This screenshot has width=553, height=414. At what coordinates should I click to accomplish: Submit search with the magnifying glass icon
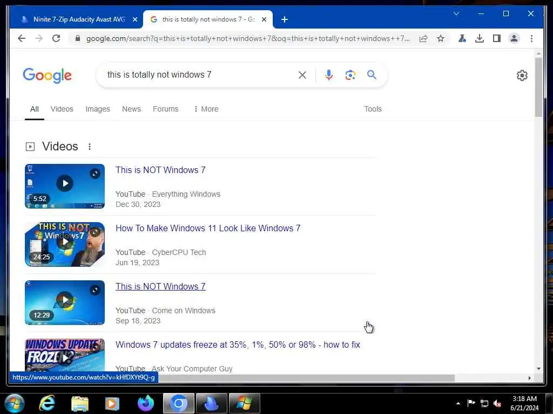click(372, 74)
